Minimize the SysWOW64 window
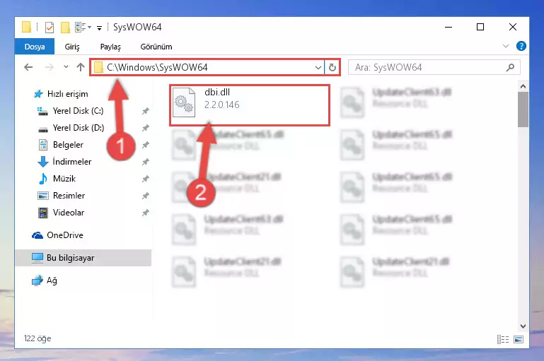 pos(448,27)
